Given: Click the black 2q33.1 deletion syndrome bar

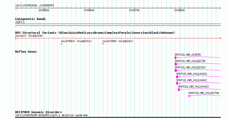Looking at the screenshot, I should point(118,117).
